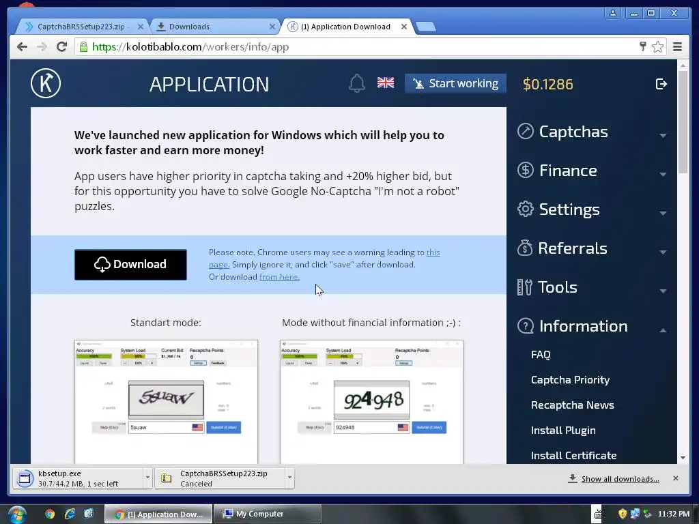Switch to CaptchaBRSSetup223.zip tab
This screenshot has width=699, height=524.
pos(81,27)
